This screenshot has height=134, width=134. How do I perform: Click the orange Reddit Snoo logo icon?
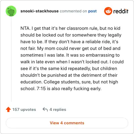pos(108,11)
